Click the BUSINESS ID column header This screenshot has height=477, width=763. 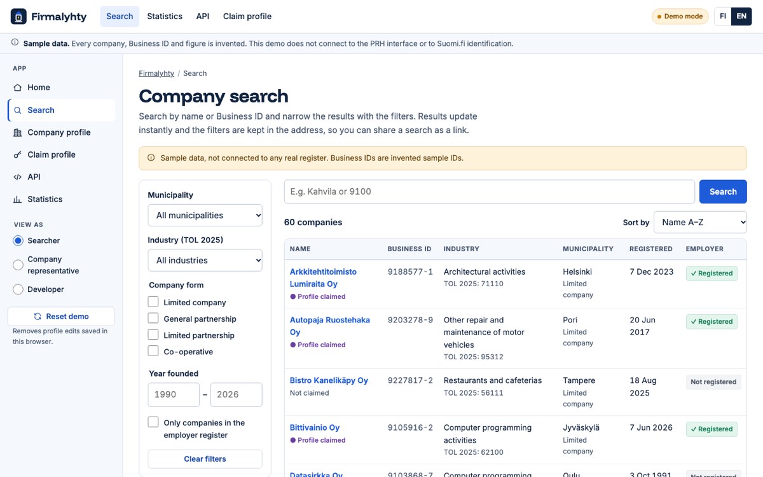tap(409, 249)
